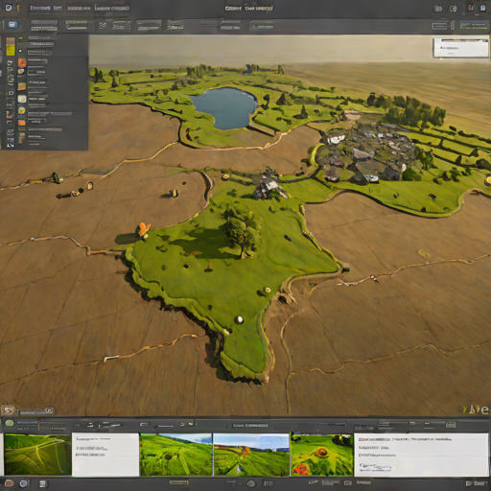Select the yellow color swatch in the side panel
Image resolution: width=491 pixels, height=491 pixels.
point(11,47)
